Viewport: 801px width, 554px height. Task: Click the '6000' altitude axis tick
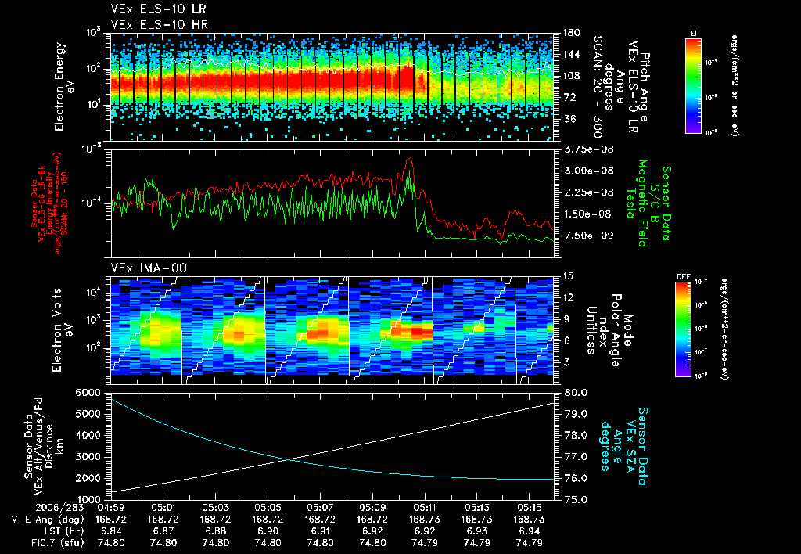point(89,393)
